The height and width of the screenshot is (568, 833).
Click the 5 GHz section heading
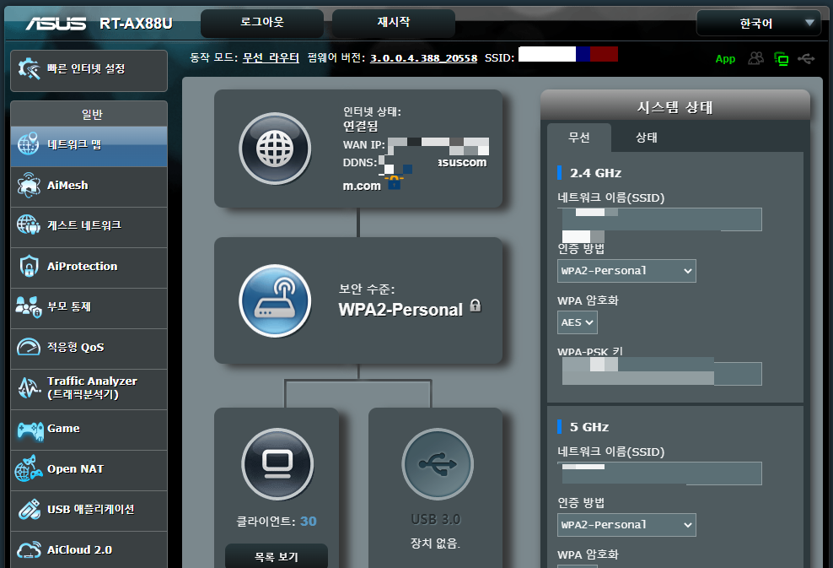[x=589, y=427]
